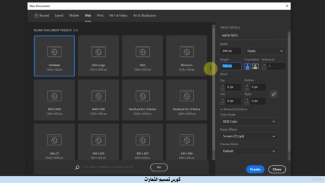Open the Color Mode RGB Color dropdown
The image size is (325, 183).
[x=249, y=121]
